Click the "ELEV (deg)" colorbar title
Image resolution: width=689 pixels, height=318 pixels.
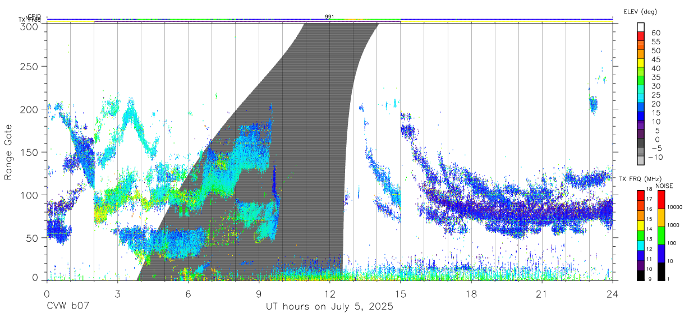click(x=640, y=11)
